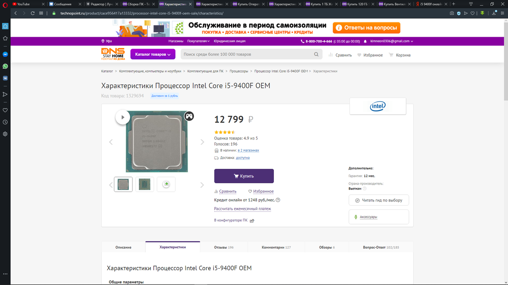Click the Opera home icon in sidebar
The height and width of the screenshot is (285, 508).
coord(5,26)
